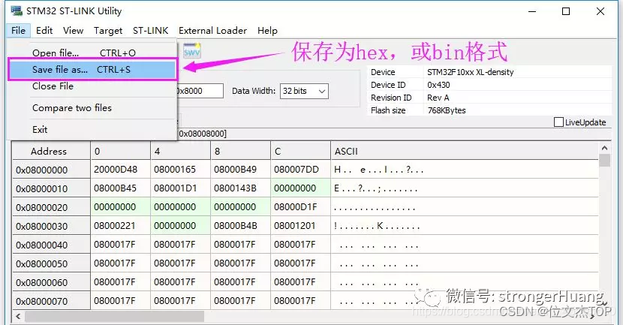
Task: Open the File menu
Action: click(18, 31)
